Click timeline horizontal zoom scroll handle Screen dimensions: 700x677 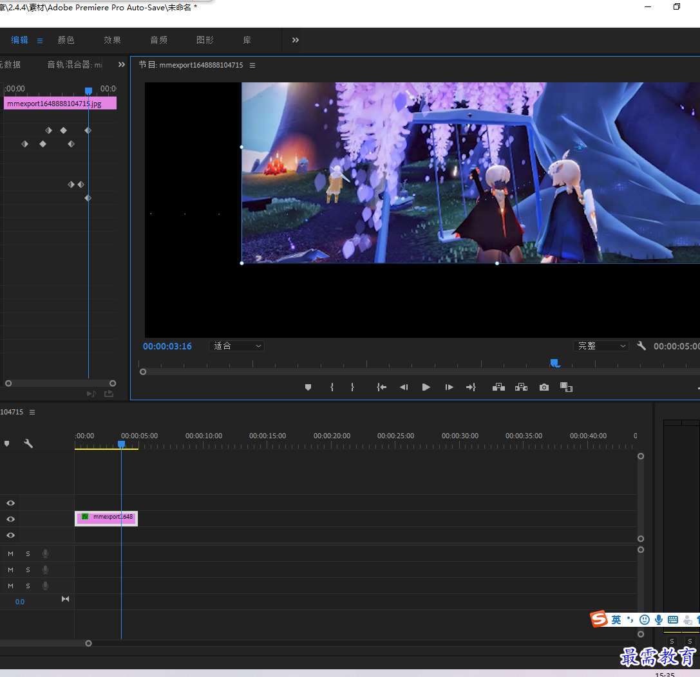point(88,643)
